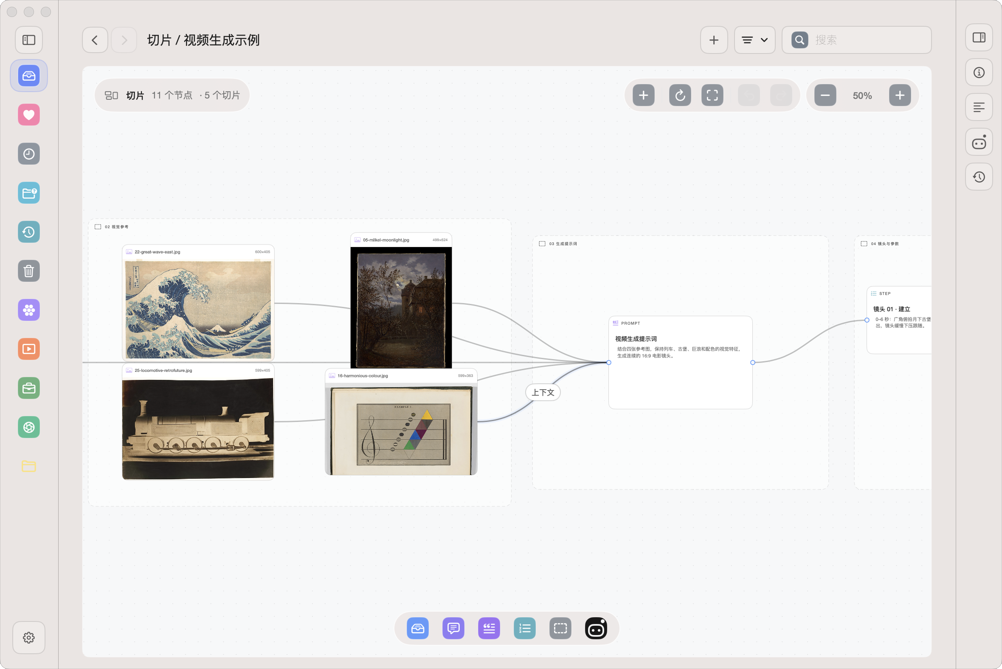Image resolution: width=1002 pixels, height=669 pixels.
Task: Open the green aperture sidebar icon
Action: (x=28, y=427)
